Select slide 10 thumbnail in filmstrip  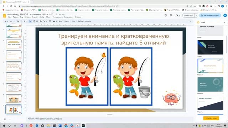pos(14,87)
